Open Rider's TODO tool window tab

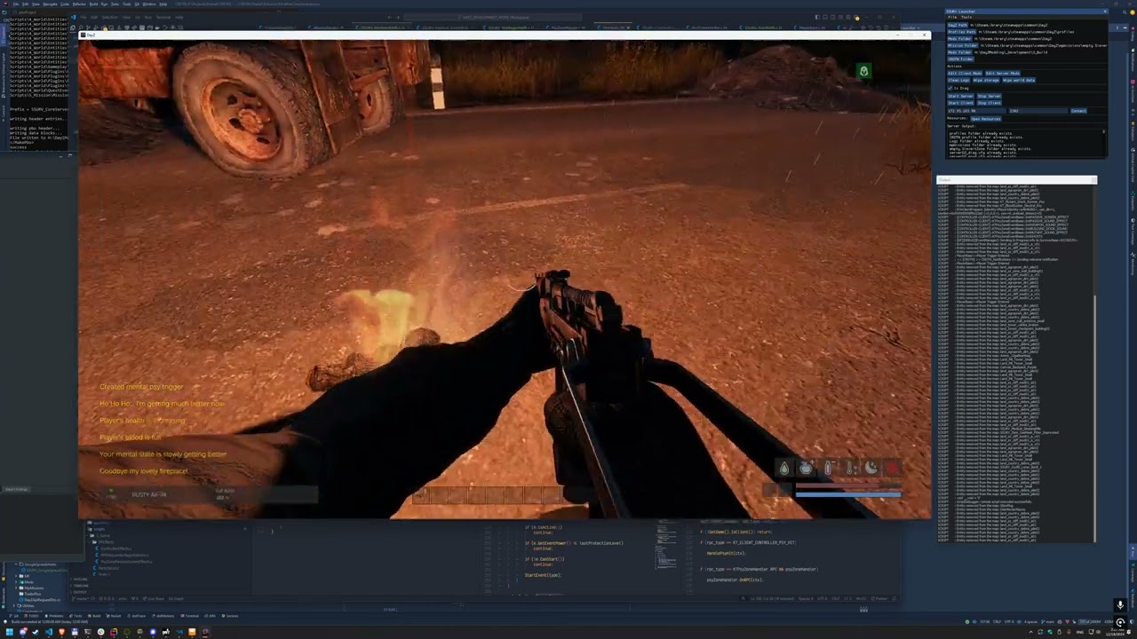(x=31, y=616)
